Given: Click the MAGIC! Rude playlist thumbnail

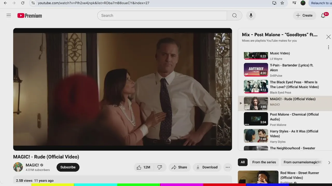Looking at the screenshot, I should (256, 103).
